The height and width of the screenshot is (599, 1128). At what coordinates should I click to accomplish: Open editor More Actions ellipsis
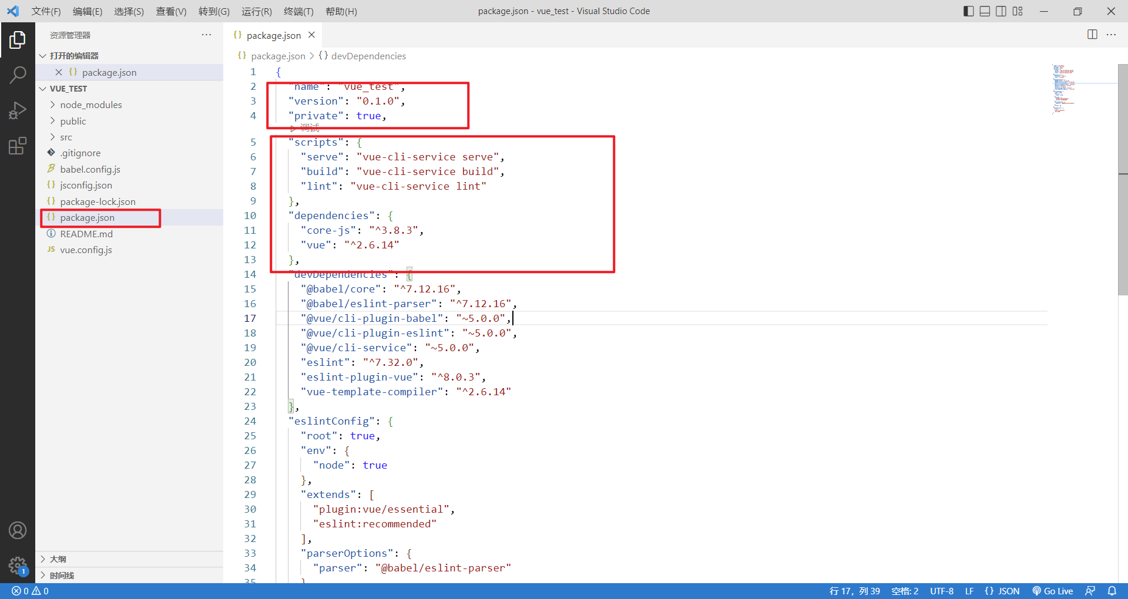1111,35
